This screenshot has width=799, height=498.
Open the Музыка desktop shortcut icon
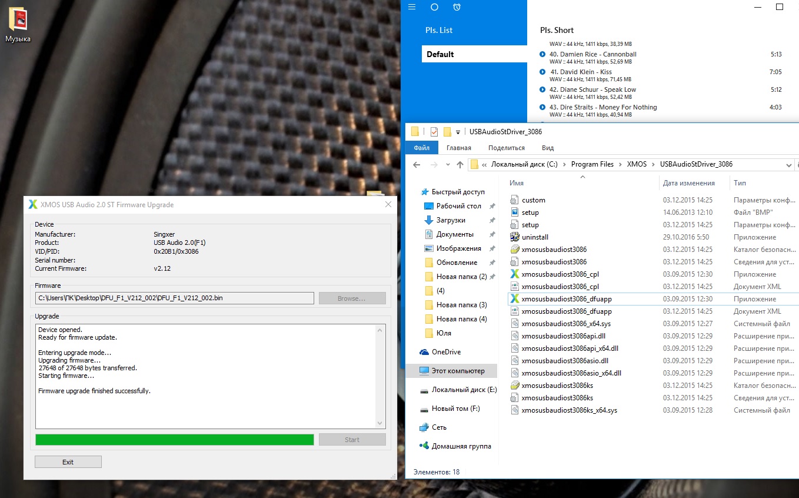[18, 25]
